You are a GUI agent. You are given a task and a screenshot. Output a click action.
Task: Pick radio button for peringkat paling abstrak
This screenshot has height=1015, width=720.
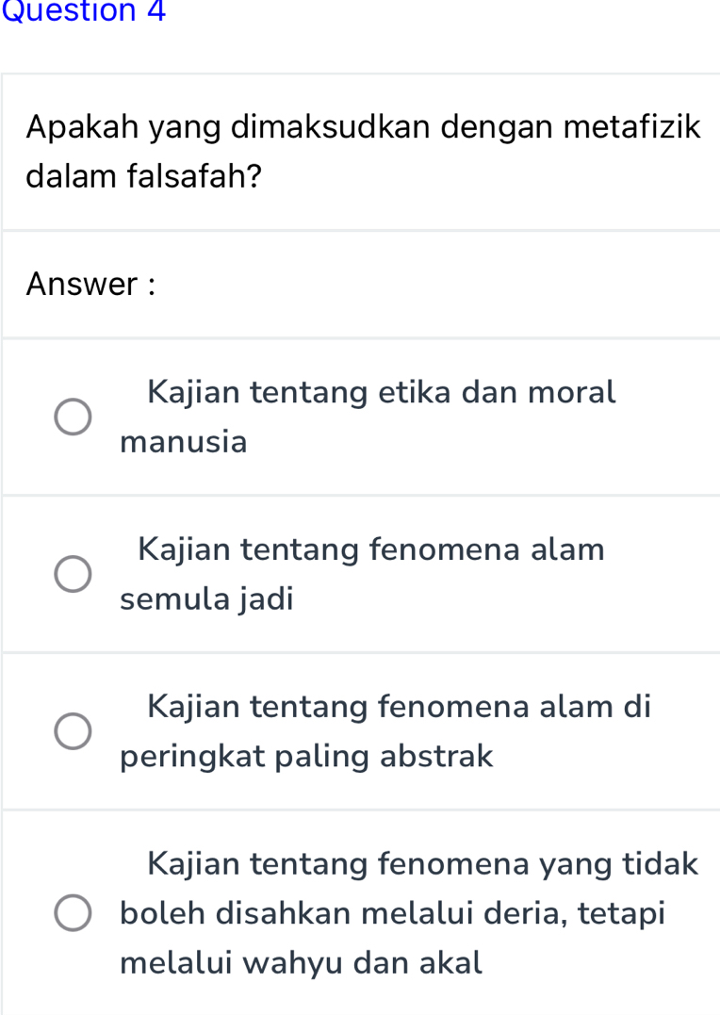[72, 730]
